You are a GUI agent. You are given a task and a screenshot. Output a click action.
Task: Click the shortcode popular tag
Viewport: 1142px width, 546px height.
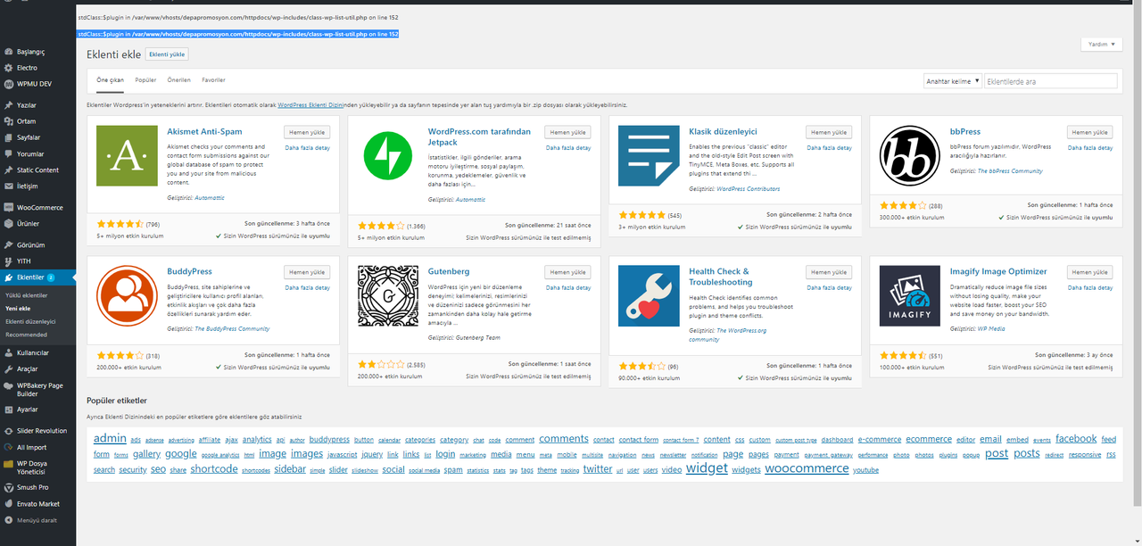coord(213,469)
